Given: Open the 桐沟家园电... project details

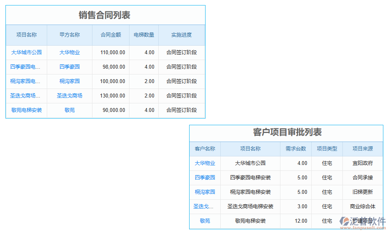Looking at the screenshot, I should (26, 81).
